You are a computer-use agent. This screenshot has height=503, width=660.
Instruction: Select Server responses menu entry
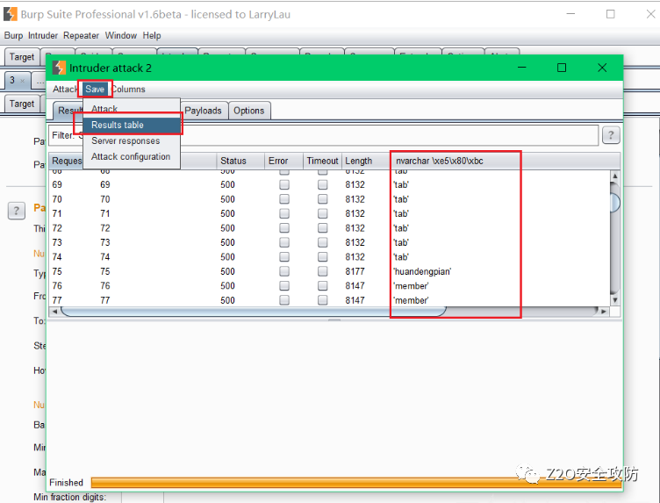point(132,141)
